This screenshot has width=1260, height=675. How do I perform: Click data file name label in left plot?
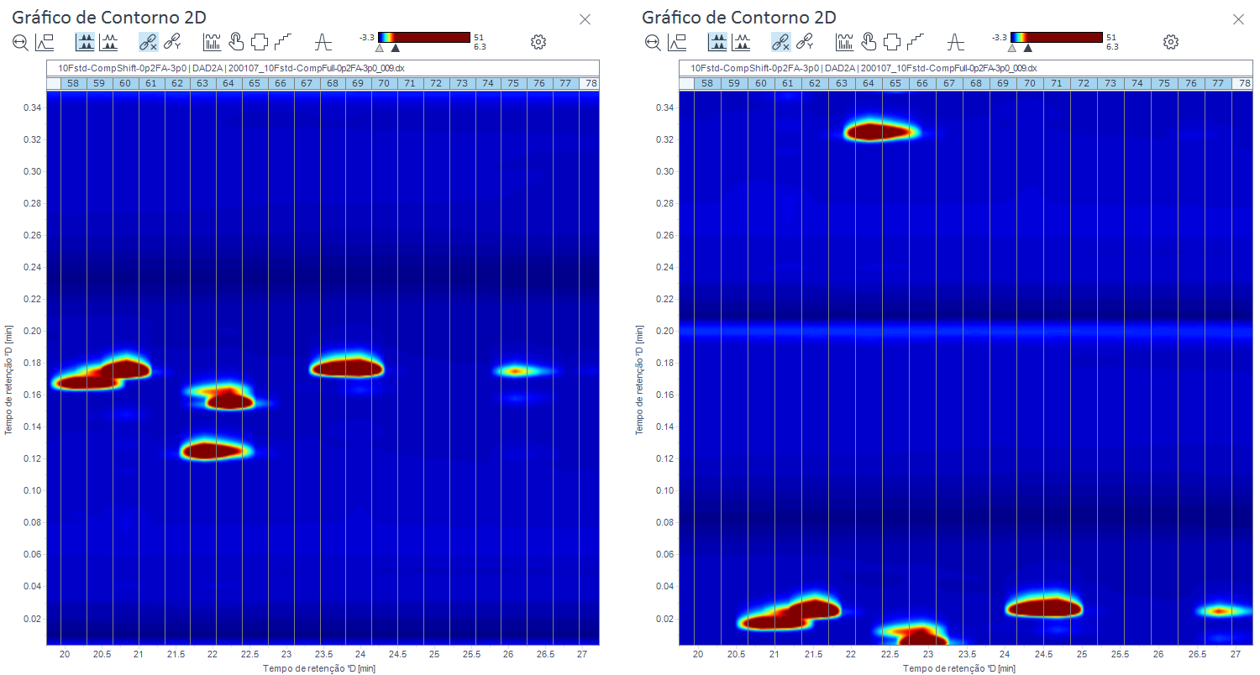click(x=231, y=68)
